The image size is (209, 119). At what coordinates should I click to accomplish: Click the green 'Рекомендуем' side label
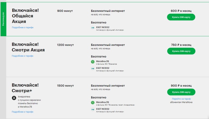point(3,19)
